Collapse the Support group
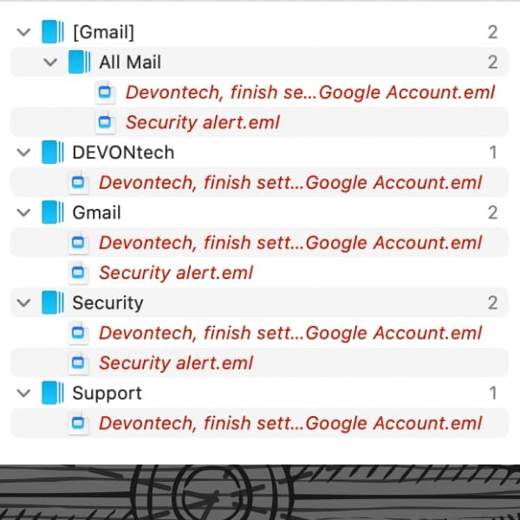The width and height of the screenshot is (520, 520). pos(24,393)
